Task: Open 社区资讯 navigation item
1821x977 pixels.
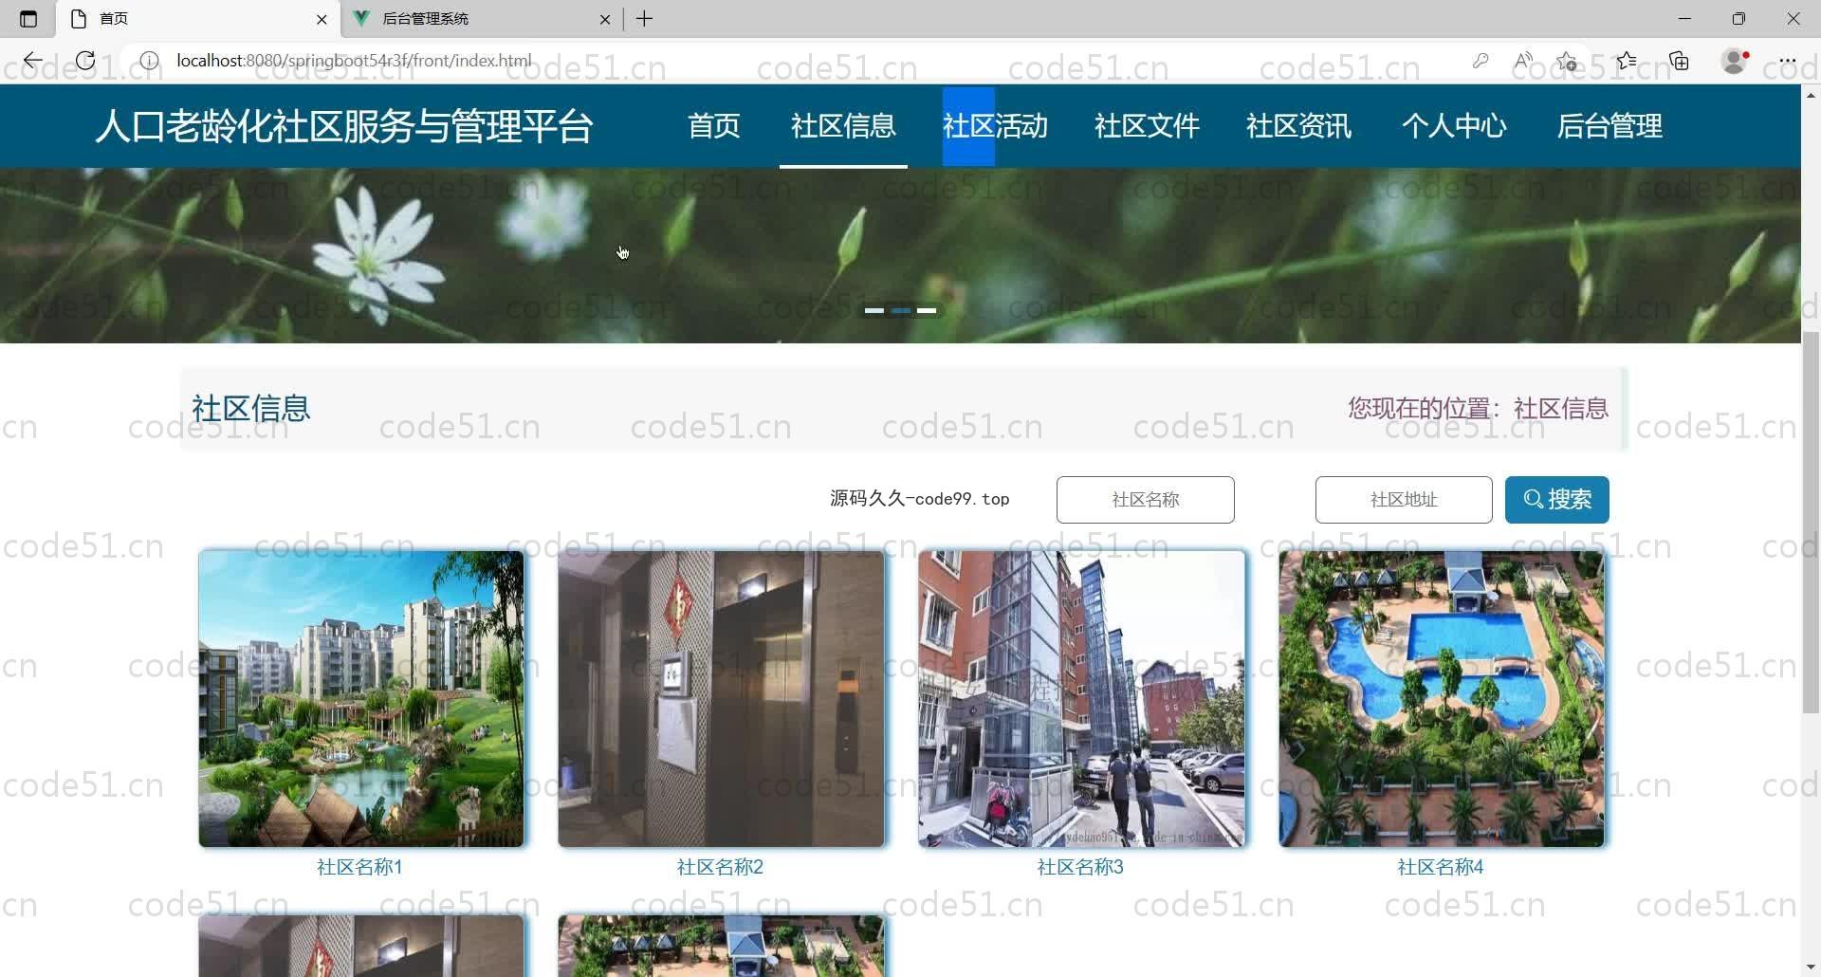Action: click(x=1298, y=126)
